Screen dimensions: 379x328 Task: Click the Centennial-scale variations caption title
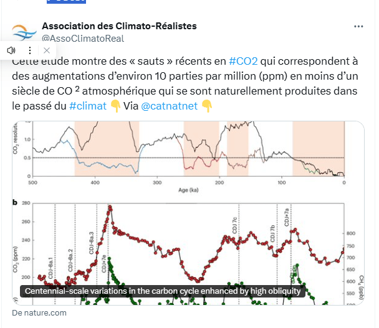click(x=163, y=291)
